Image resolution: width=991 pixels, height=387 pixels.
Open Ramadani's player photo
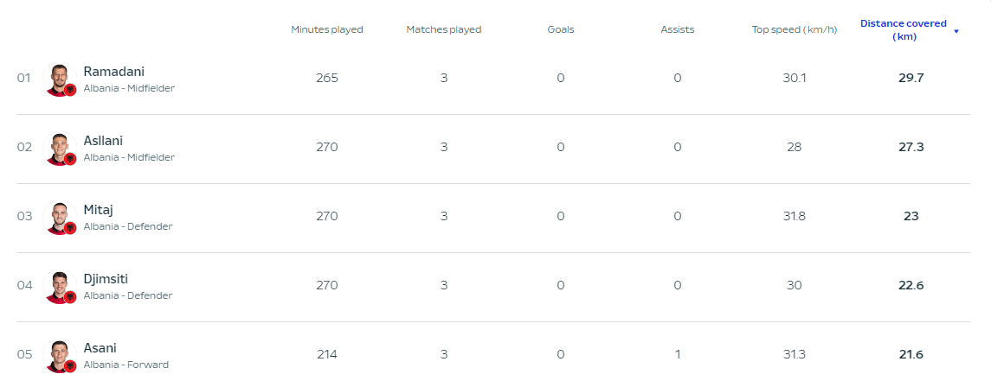point(60,79)
